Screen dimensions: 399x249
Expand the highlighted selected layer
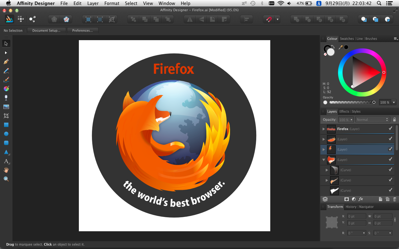[324, 149]
